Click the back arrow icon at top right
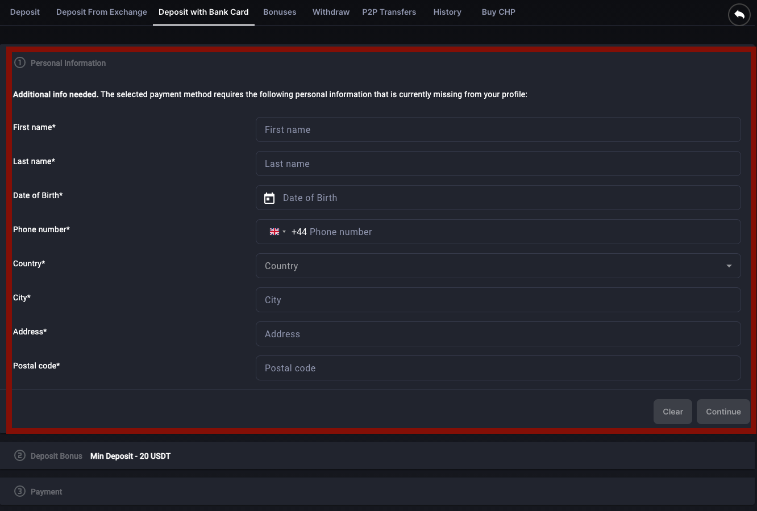 (x=739, y=15)
